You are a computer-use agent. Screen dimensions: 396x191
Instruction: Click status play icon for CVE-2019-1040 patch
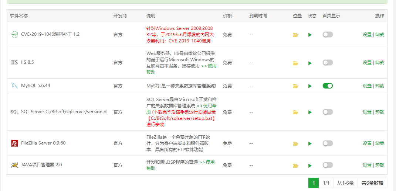click(310, 35)
